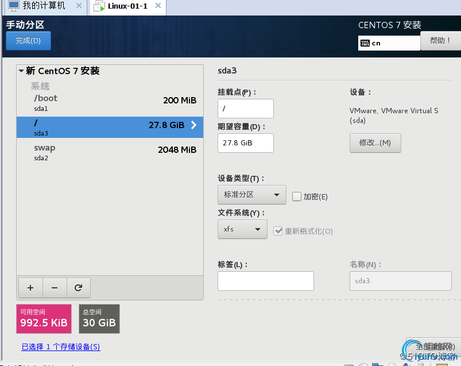461x366 pixels.
Task: Select the /boot sda1 partition row
Action: [110, 103]
